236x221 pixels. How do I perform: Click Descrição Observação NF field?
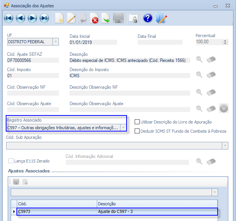pos(130,93)
